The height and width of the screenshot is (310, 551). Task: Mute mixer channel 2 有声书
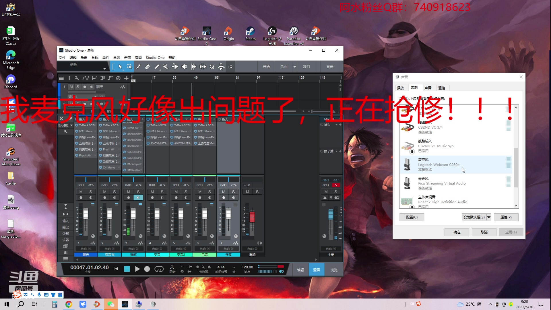click(105, 192)
